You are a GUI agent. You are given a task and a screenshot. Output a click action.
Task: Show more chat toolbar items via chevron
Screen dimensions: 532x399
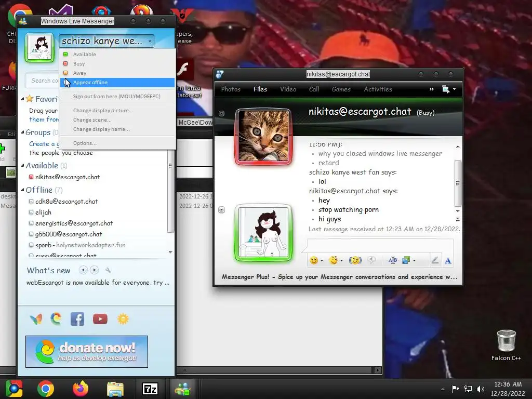(x=432, y=89)
